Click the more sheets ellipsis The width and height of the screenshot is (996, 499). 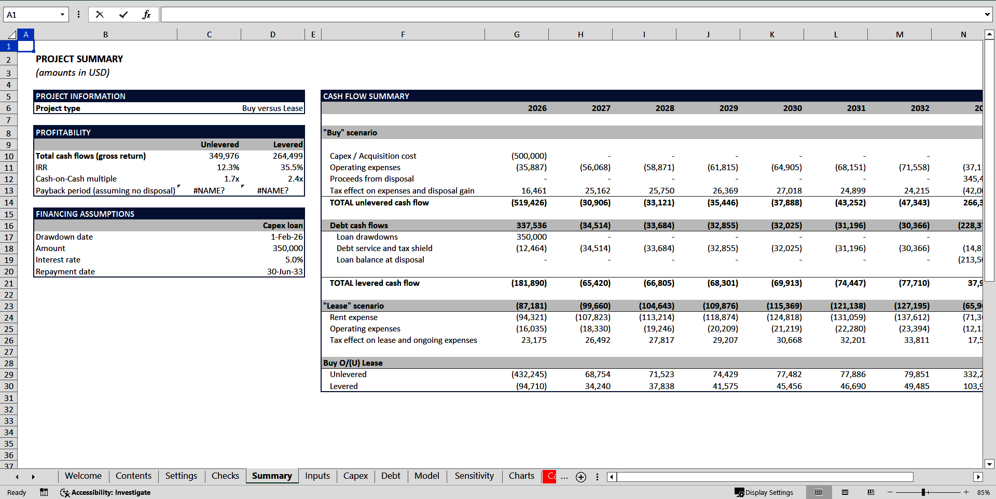tap(564, 477)
